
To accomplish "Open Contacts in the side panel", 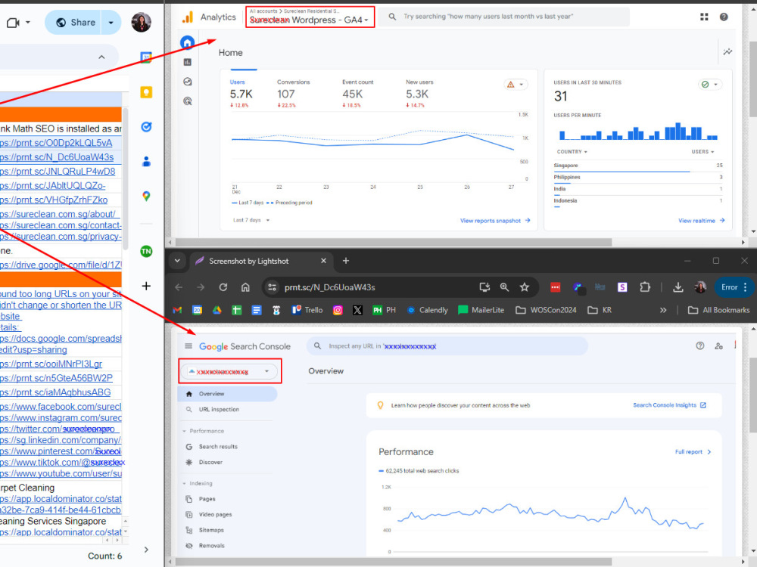I will (x=146, y=162).
